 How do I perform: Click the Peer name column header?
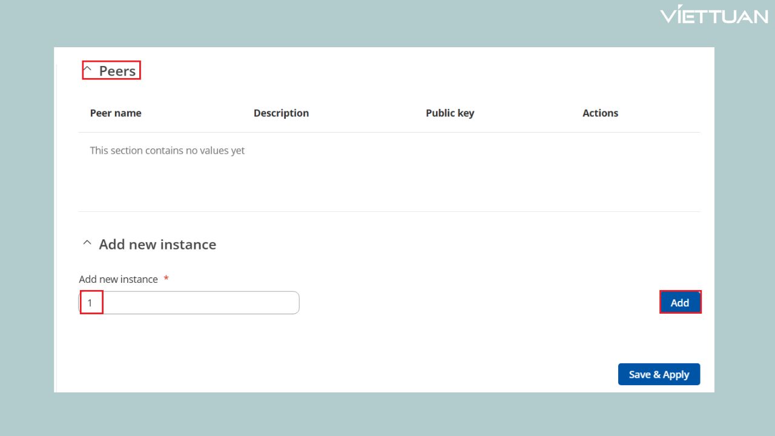click(116, 113)
